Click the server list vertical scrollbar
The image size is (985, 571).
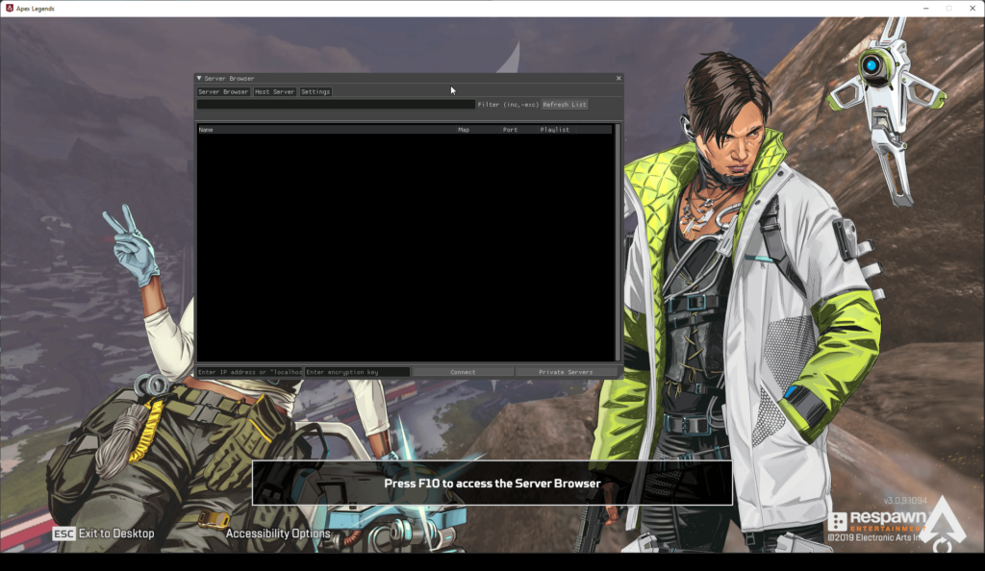[x=618, y=242]
